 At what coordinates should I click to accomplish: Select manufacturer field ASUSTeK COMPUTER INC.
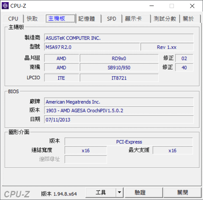point(119,38)
